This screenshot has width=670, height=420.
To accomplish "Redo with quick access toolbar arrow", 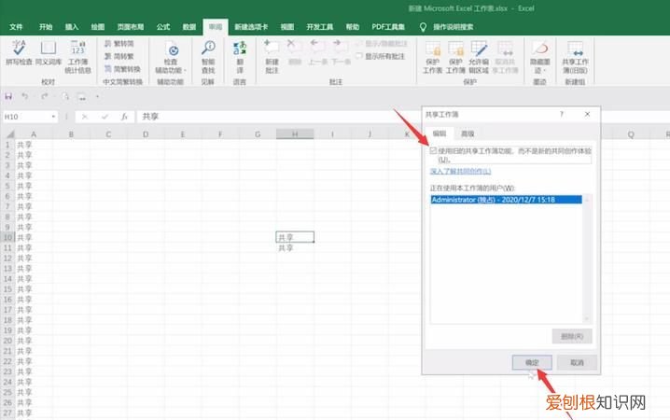I will [45, 96].
